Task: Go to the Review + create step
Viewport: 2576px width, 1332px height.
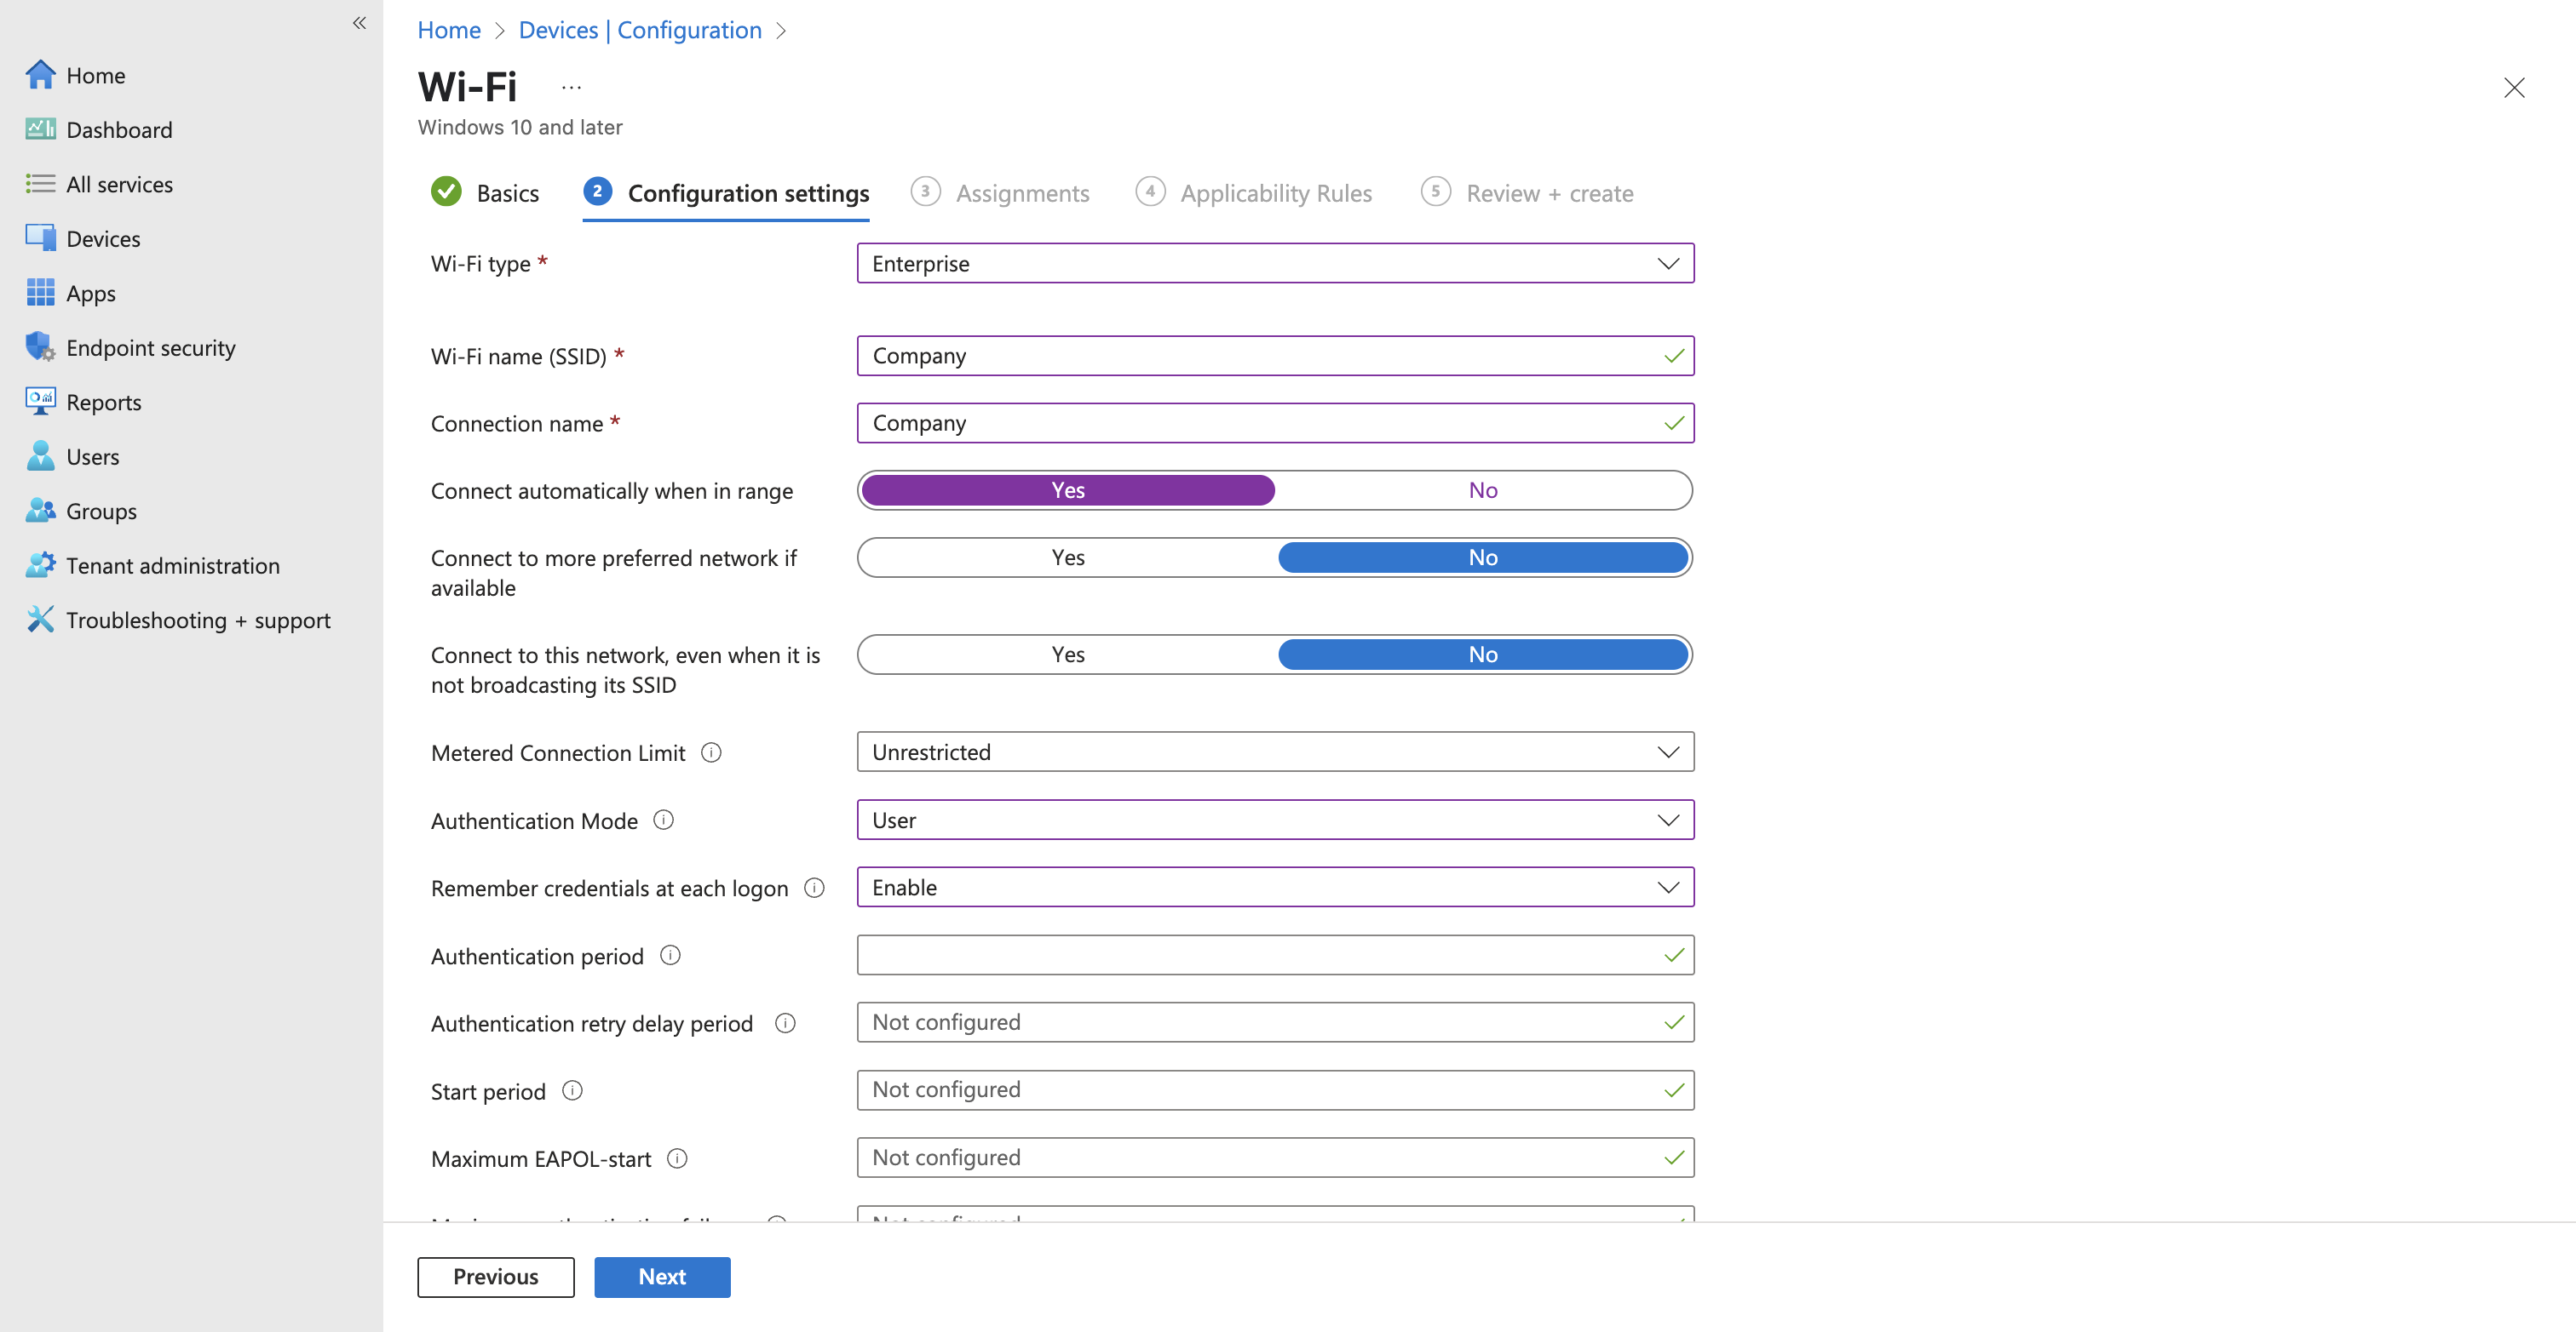Action: pos(1527,193)
